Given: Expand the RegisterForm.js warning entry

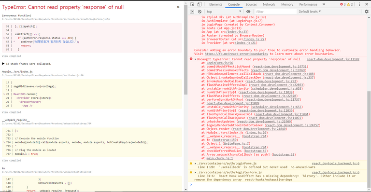Looking at the screenshot, I should click(196, 172).
